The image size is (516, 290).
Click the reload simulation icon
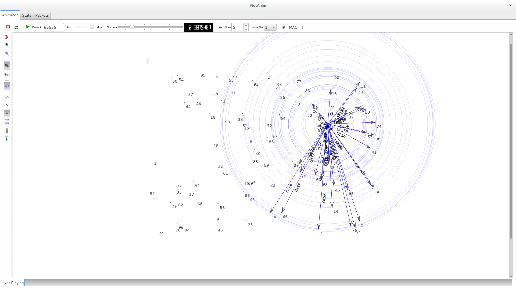point(16,27)
